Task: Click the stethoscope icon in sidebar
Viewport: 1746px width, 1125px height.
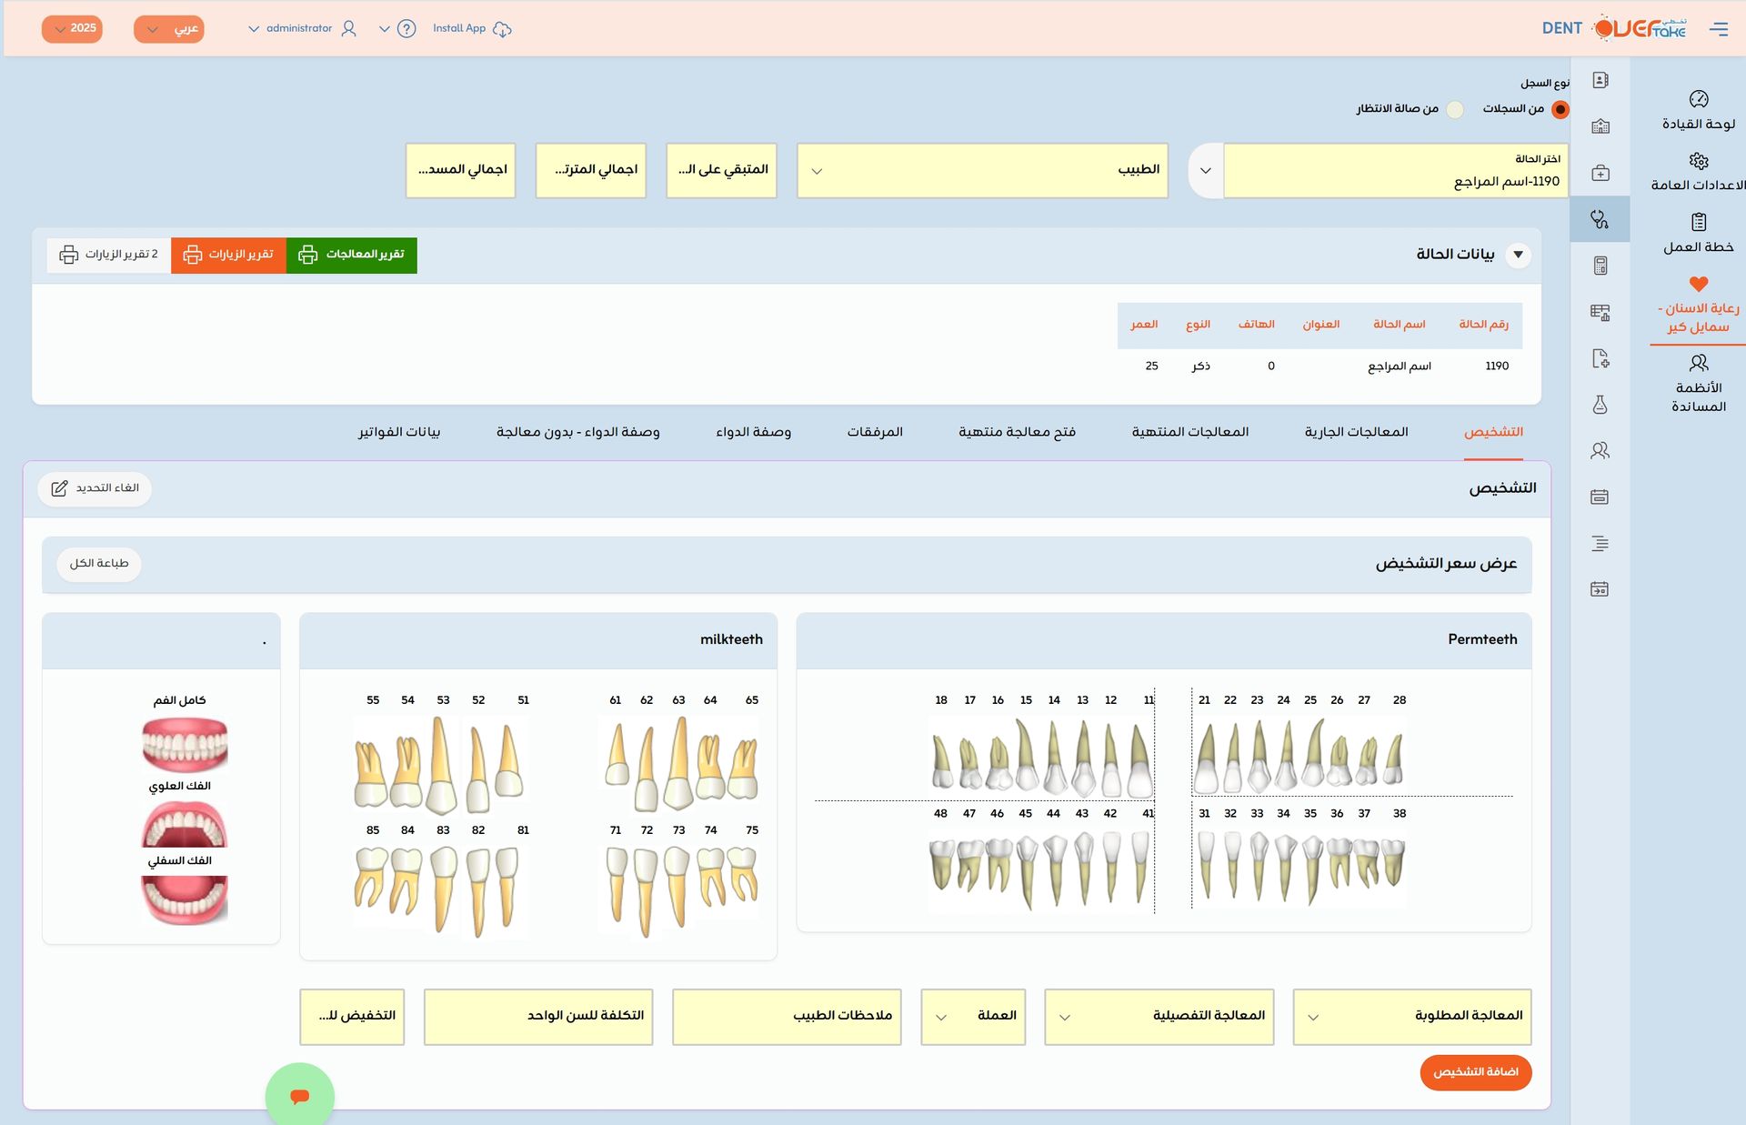Action: tap(1600, 219)
